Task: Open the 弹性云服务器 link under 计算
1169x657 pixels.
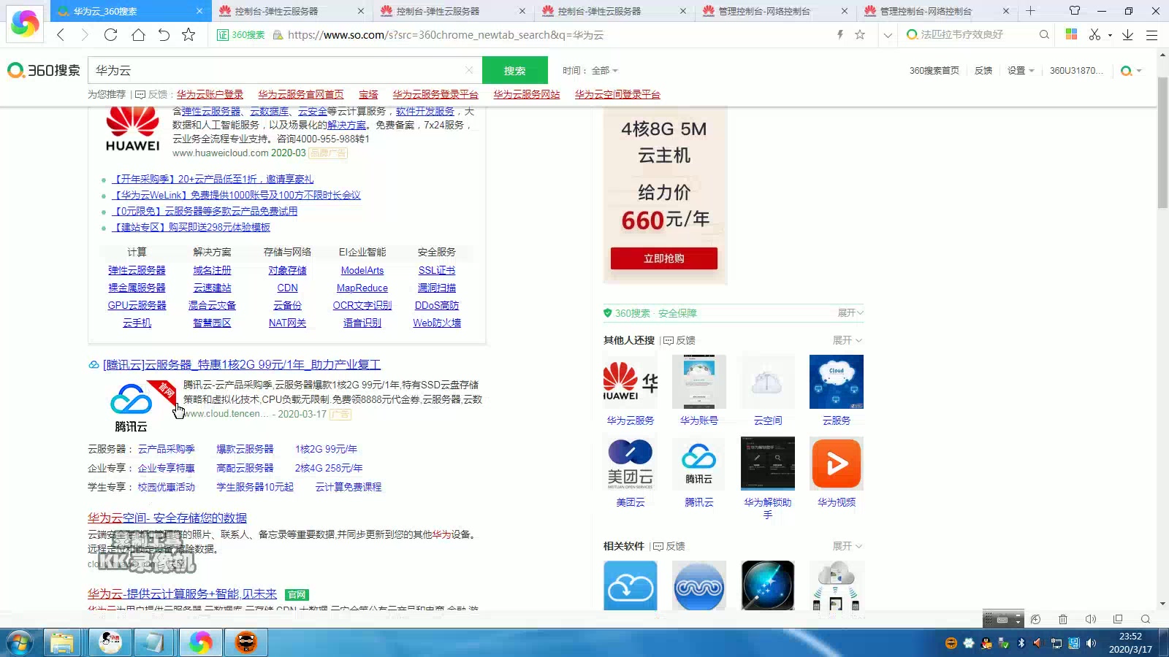Action: pyautogui.click(x=137, y=270)
